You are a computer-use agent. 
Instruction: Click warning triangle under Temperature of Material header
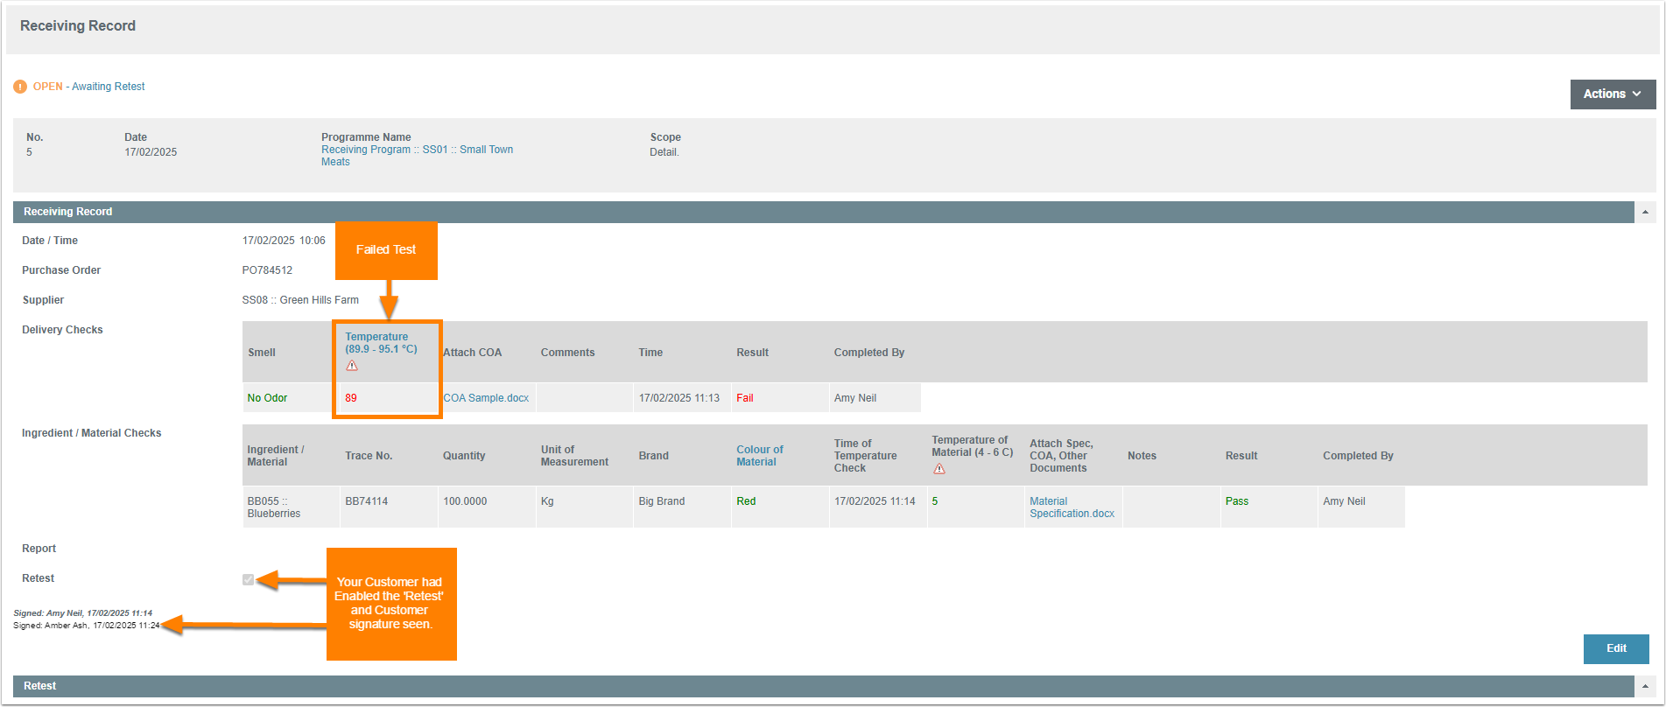pos(939,469)
